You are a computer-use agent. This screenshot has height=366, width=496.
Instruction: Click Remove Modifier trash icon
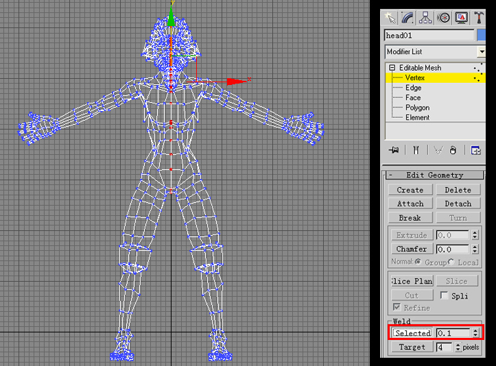[x=453, y=150]
